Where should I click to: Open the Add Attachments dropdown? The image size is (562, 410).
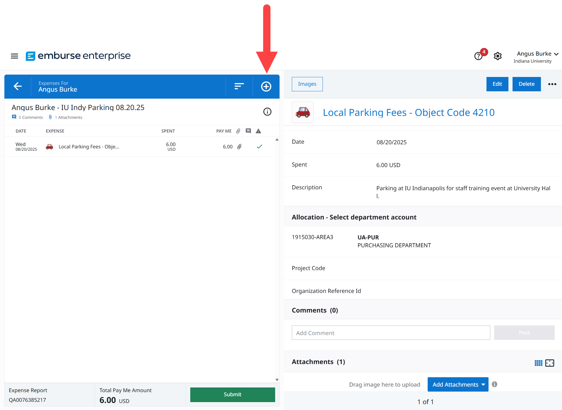458,385
